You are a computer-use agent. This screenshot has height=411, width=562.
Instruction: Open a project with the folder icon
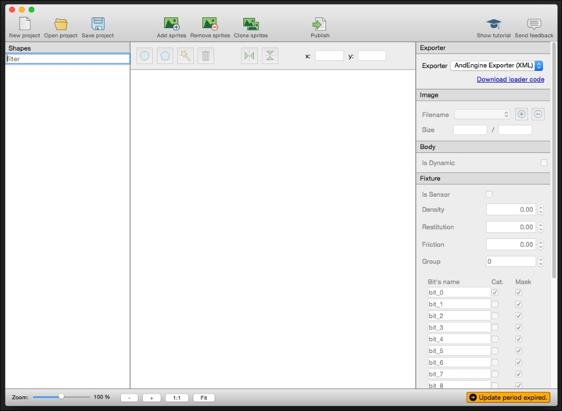(61, 24)
